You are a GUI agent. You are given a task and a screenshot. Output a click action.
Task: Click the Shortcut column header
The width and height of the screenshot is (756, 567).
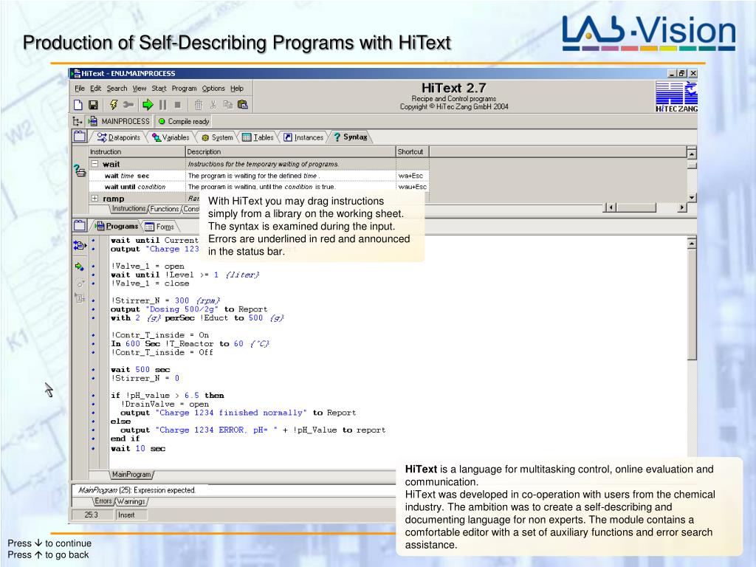412,152
